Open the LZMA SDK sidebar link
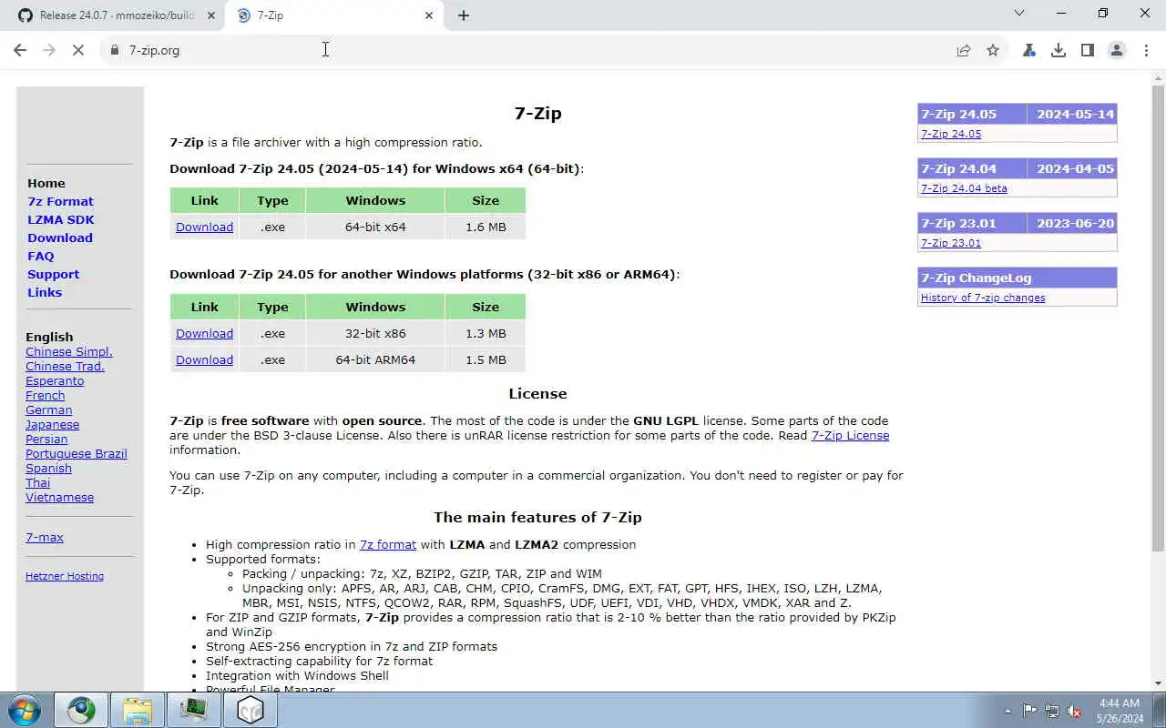Image resolution: width=1166 pixels, height=728 pixels. [61, 219]
